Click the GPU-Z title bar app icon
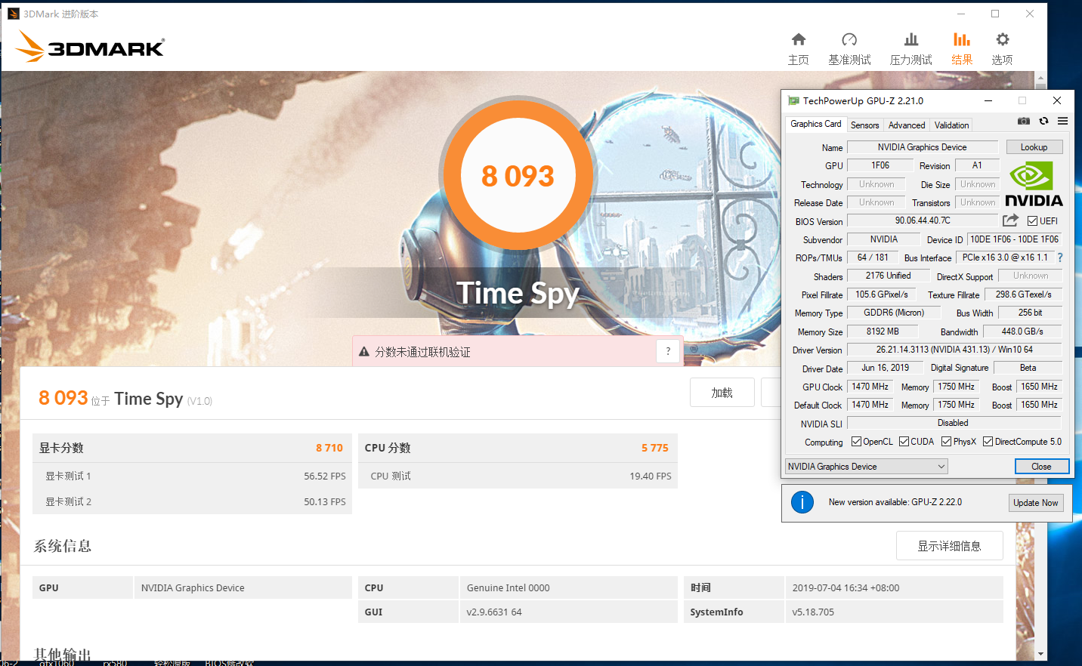Viewport: 1082px width, 666px height. coord(793,100)
